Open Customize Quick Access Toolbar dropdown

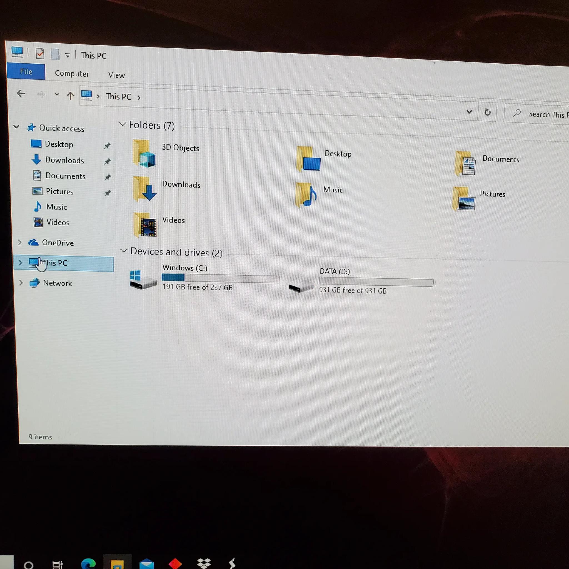coord(68,55)
